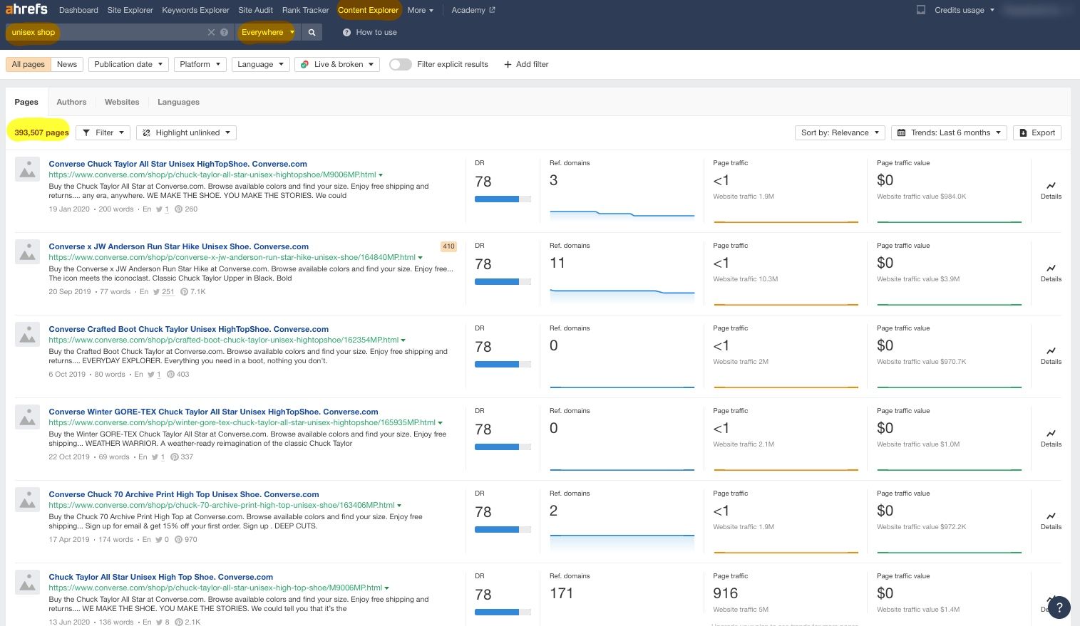1080x626 pixels.
Task: Open the search syntax help icon
Action: (x=224, y=32)
